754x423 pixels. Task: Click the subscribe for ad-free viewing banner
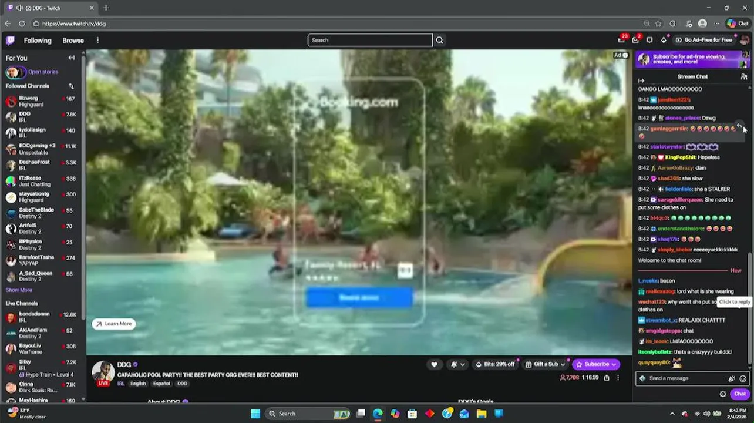click(692, 59)
